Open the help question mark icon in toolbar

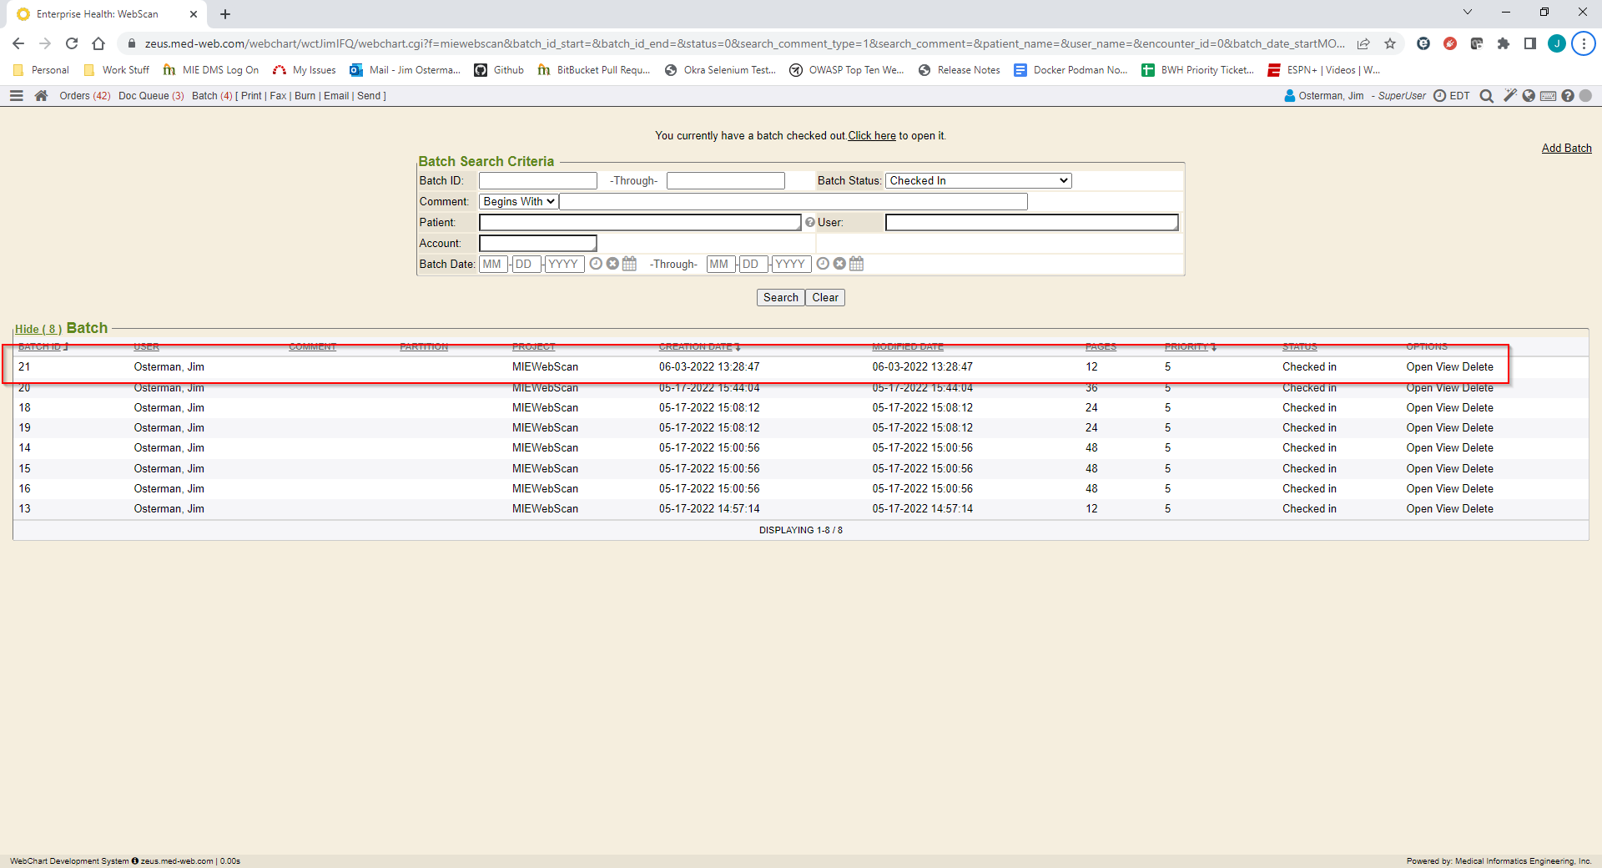[1568, 96]
